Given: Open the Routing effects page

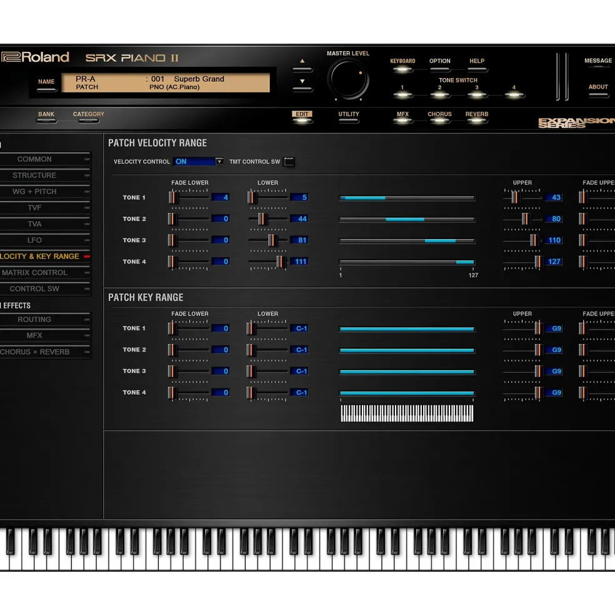Looking at the screenshot, I should [x=45, y=319].
